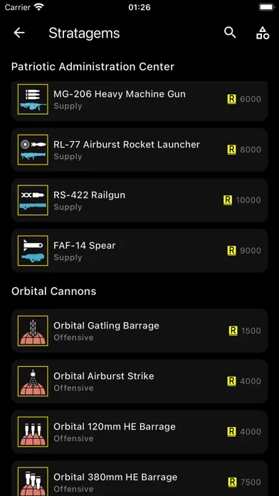Tap the 1500 cost on Gatling Barrage

tap(251, 331)
